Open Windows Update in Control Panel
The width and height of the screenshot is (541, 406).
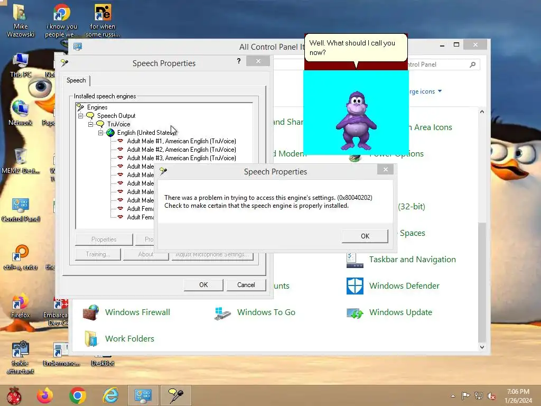[400, 312]
